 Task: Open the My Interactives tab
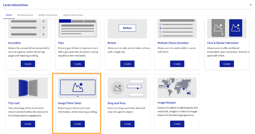(x=25, y=15)
